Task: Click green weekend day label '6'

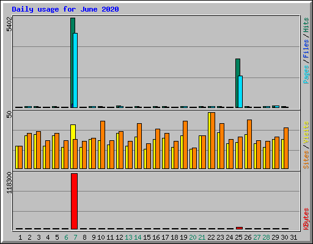Action: 66,237
